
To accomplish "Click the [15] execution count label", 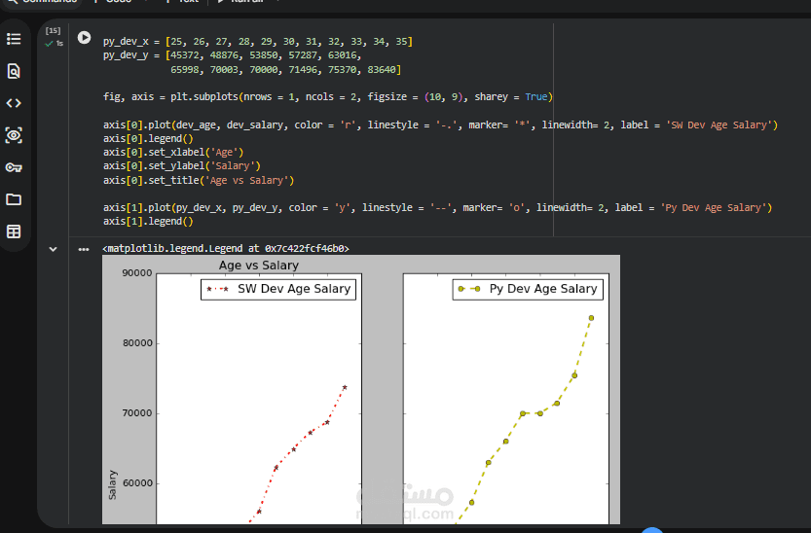I will pos(53,30).
